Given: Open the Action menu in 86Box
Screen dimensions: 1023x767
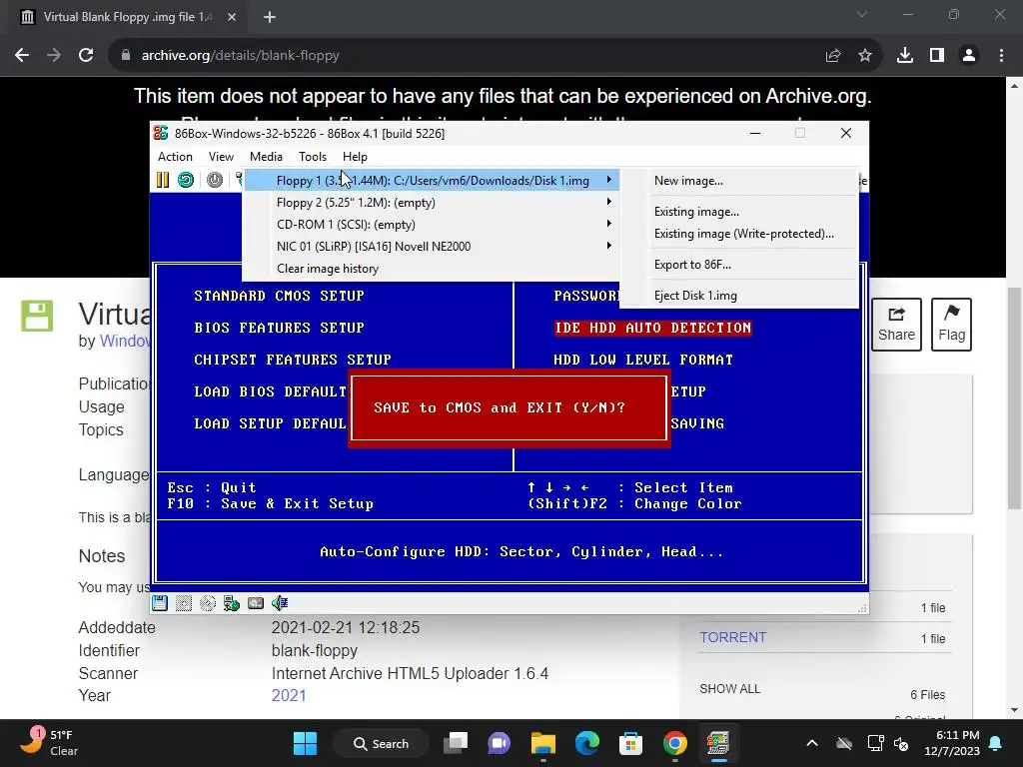Looking at the screenshot, I should 175,157.
